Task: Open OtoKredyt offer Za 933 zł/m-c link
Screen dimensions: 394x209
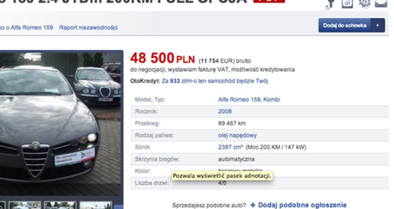Action: click(215, 81)
